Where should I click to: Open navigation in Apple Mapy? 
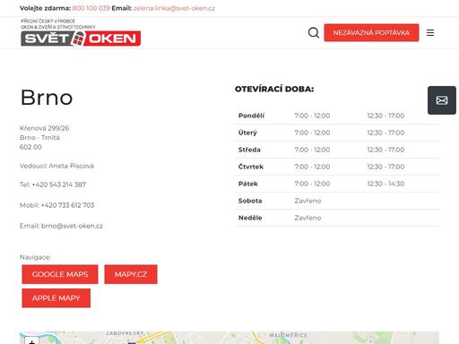point(56,297)
